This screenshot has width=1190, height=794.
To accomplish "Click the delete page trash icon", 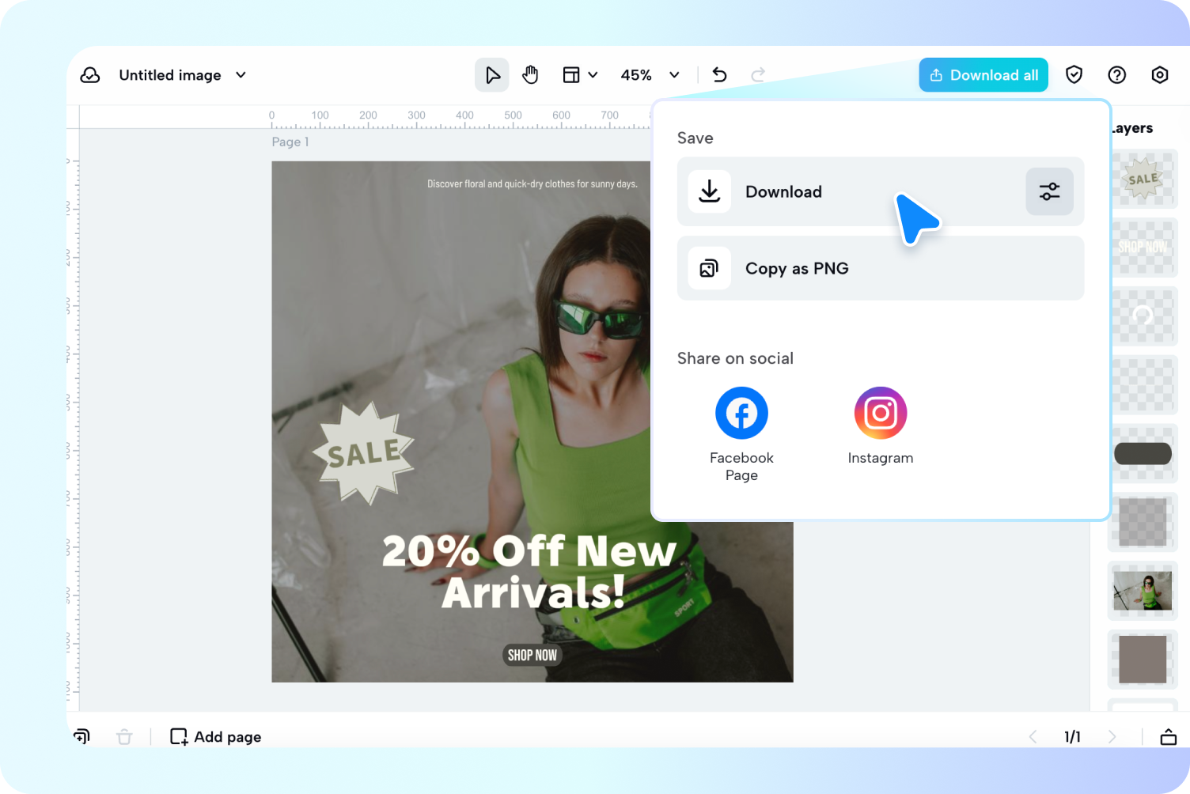I will point(124,736).
